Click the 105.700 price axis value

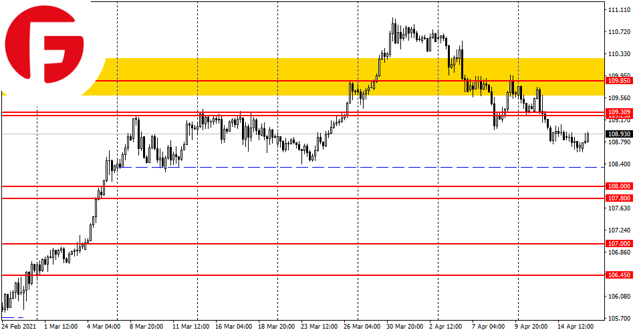pos(618,318)
